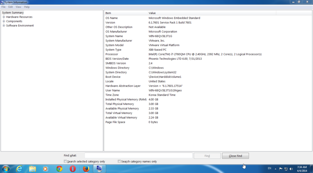This screenshot has height=173, width=313.
Task: Select Components tree label
Action: tap(14, 21)
